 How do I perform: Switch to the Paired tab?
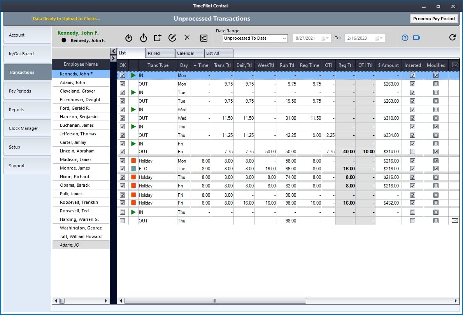click(160, 53)
